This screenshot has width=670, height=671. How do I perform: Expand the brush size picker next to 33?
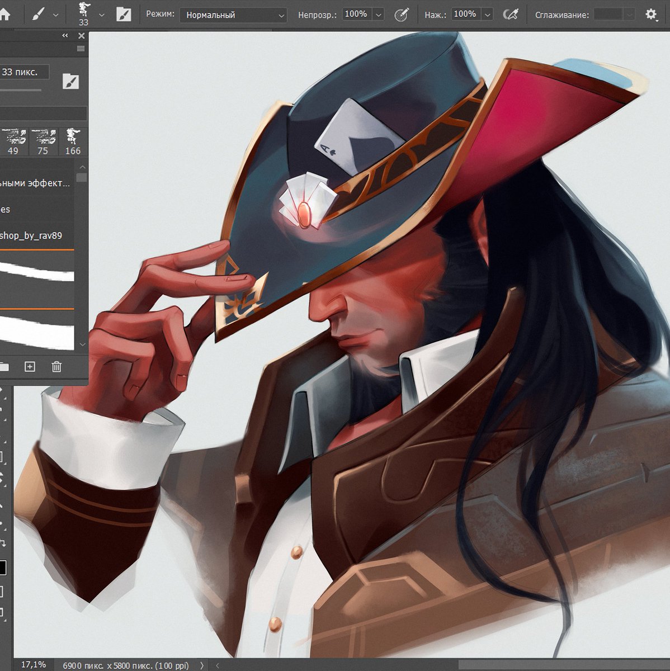[x=101, y=14]
